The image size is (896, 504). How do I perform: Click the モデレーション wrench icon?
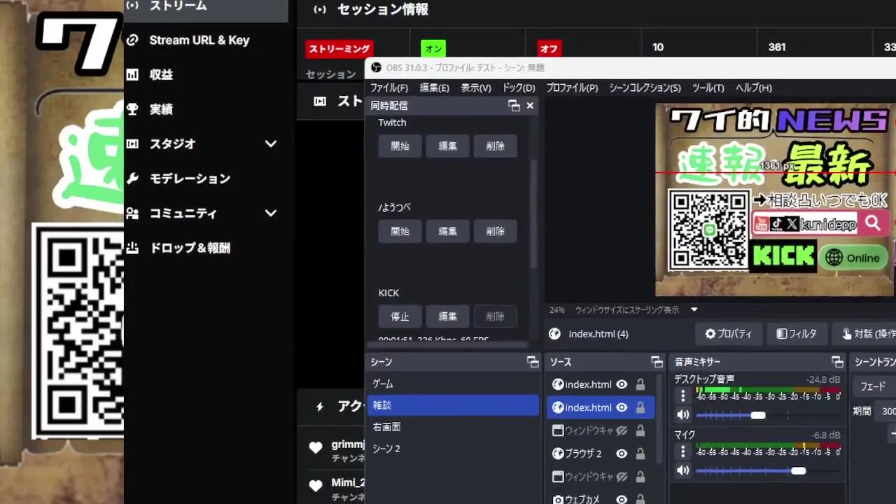click(x=132, y=178)
